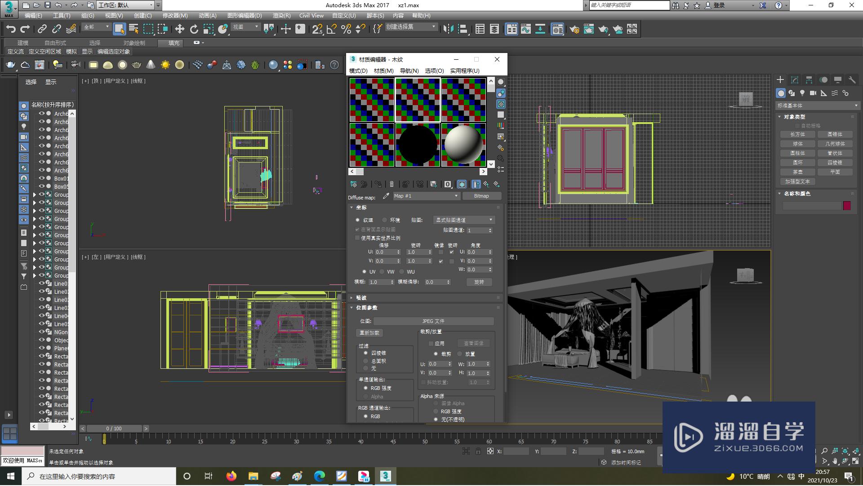Select 实用程序(U) menu tab
The width and height of the screenshot is (863, 486).
tap(467, 71)
